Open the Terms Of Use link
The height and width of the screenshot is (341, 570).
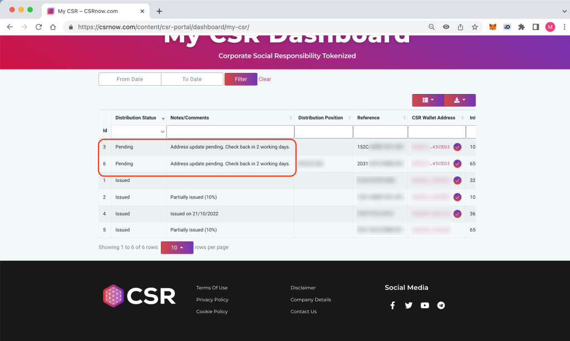pos(212,288)
